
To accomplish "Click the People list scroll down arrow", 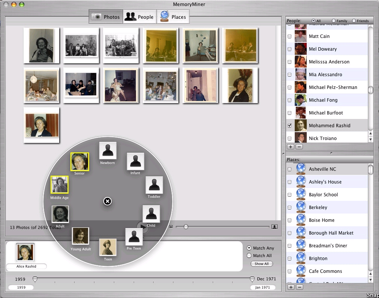I will tap(370, 140).
